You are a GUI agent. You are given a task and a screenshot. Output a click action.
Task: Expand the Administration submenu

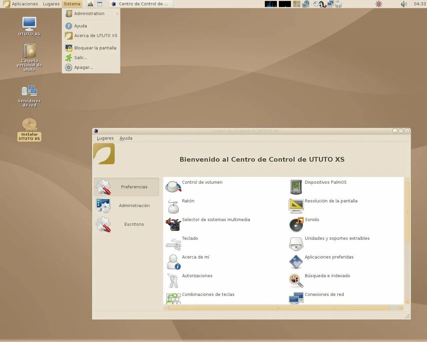pos(91,14)
